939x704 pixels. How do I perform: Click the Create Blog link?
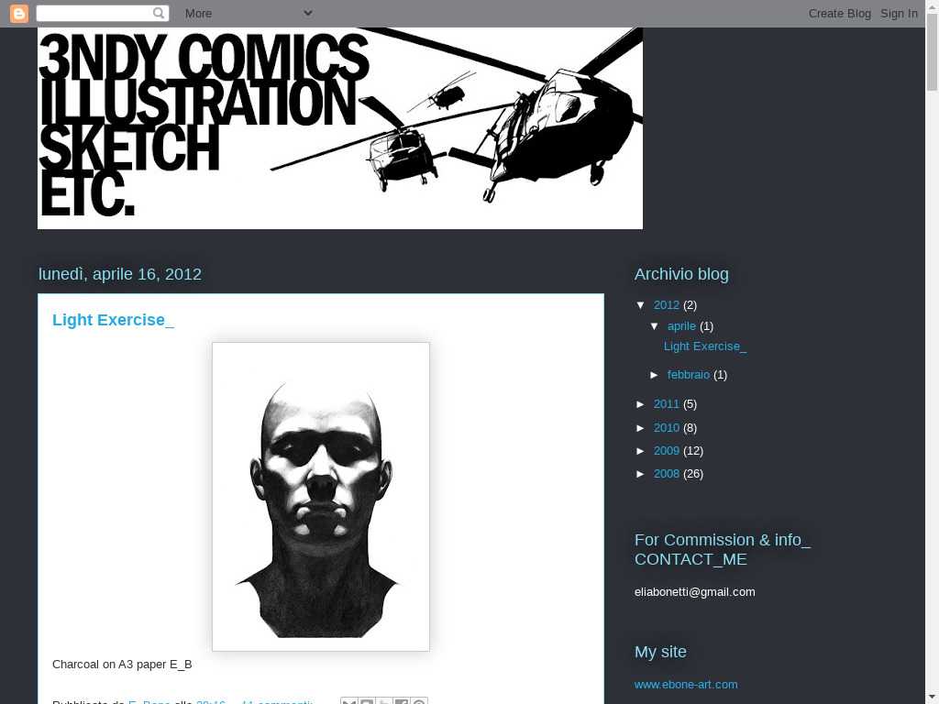[840, 13]
